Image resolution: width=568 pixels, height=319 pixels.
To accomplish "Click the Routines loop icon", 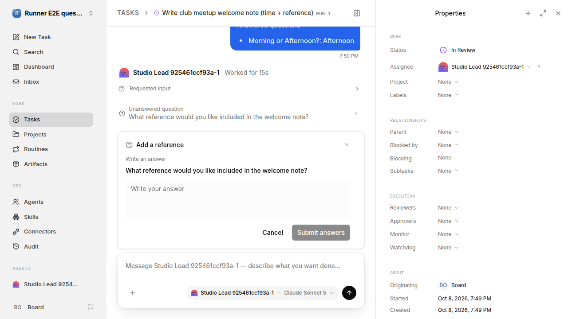I will pyautogui.click(x=16, y=149).
